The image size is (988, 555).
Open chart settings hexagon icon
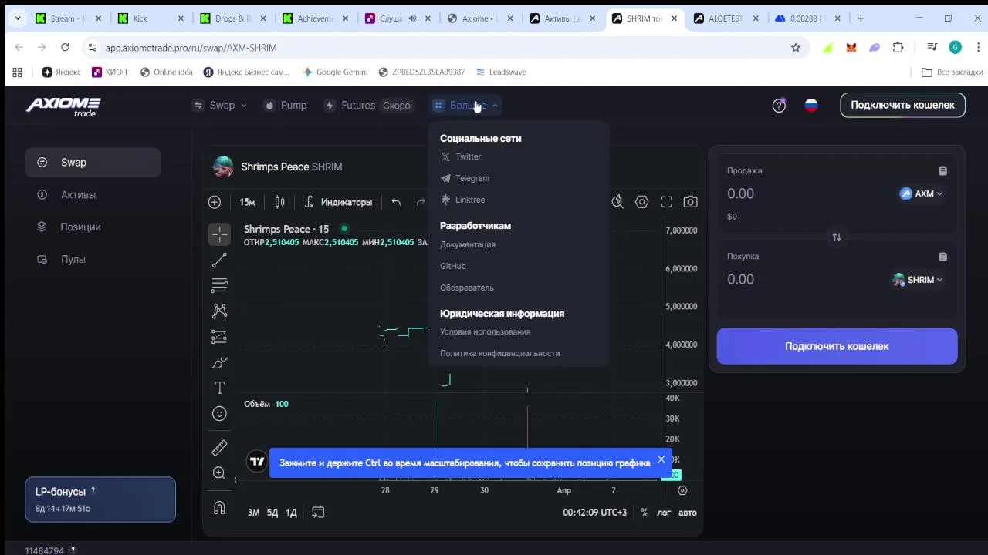coord(641,202)
